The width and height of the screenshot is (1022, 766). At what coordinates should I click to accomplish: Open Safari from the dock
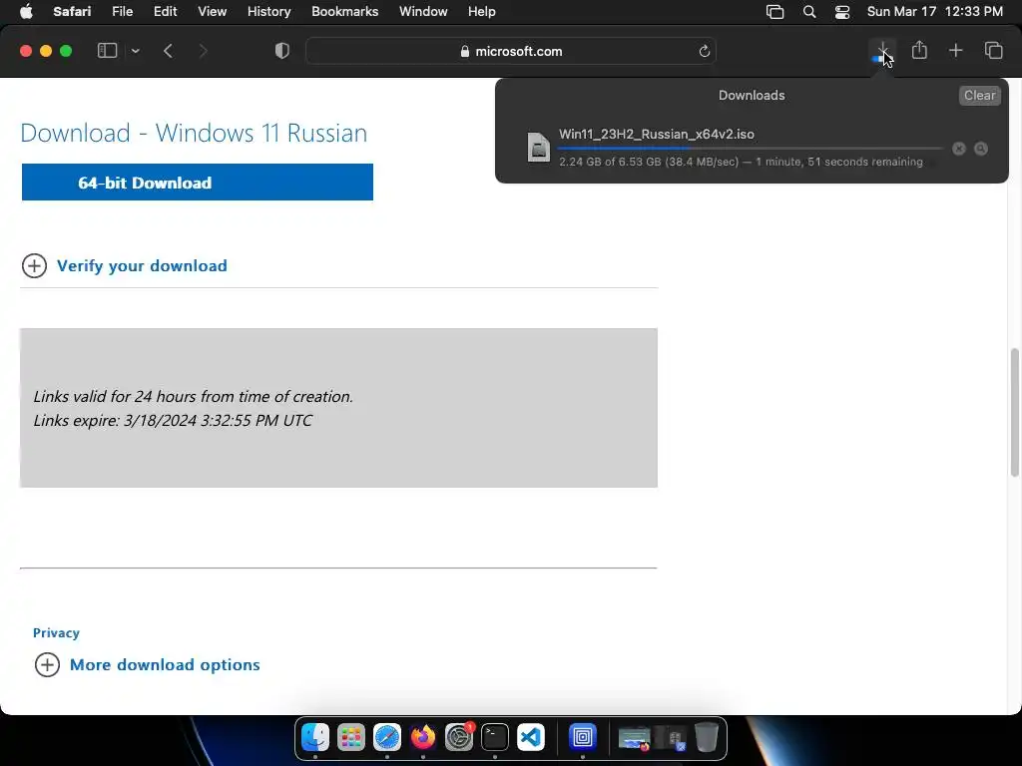tap(387, 737)
